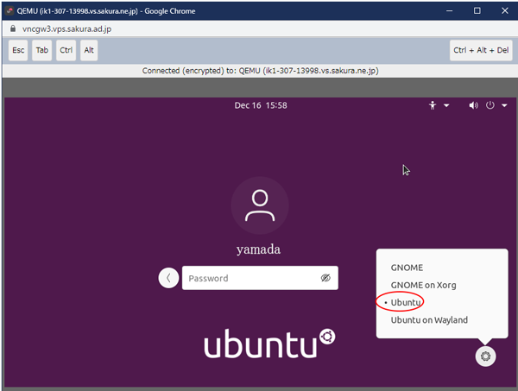The height and width of the screenshot is (391, 518).
Task: Focus the Password input field
Action: pos(260,278)
